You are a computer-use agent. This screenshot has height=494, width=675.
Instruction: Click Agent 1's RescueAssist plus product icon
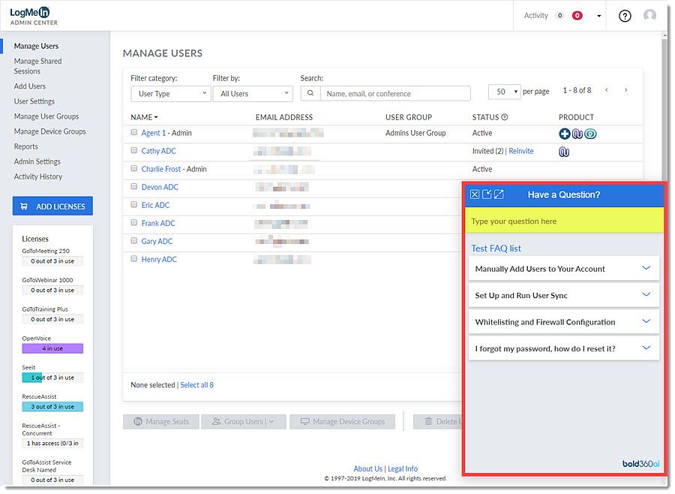coord(564,134)
